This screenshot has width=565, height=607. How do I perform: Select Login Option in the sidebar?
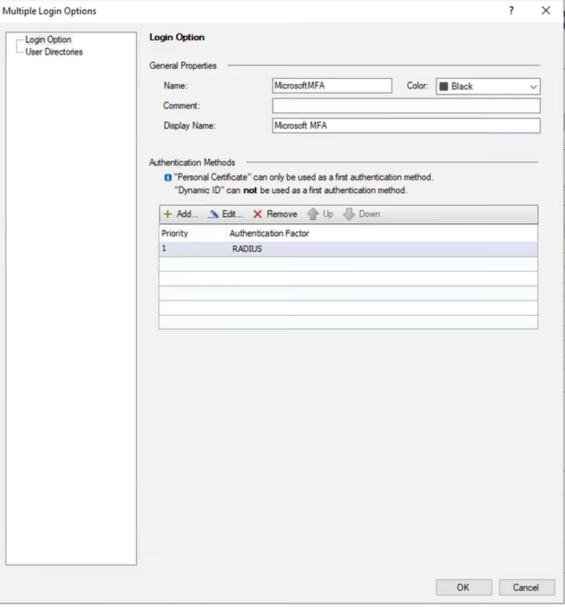[48, 39]
